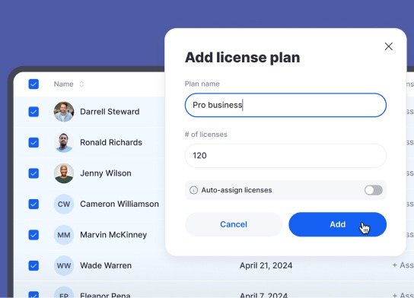Click the CW avatar for Cameron Williamson

coord(64,204)
